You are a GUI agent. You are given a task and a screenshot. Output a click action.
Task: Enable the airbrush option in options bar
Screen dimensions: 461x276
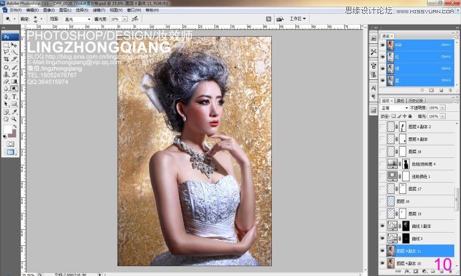[135, 19]
